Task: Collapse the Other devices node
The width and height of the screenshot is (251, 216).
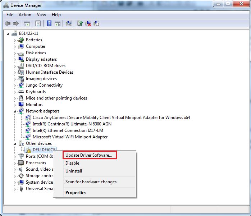Action: (15, 144)
